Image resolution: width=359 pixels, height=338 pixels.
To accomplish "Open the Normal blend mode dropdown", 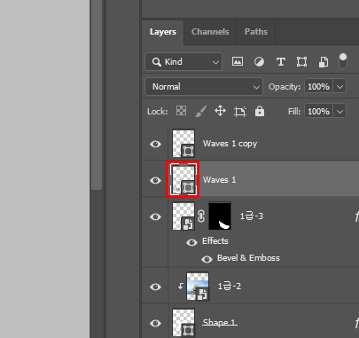I will (x=204, y=87).
